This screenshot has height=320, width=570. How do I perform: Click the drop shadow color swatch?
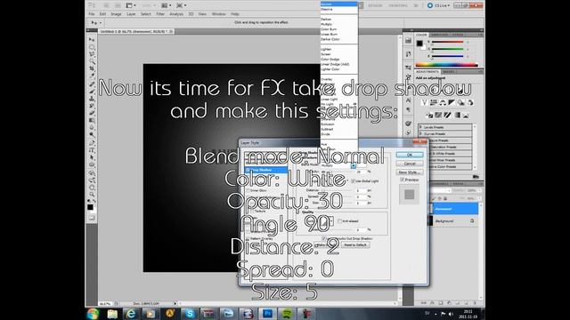(362, 165)
